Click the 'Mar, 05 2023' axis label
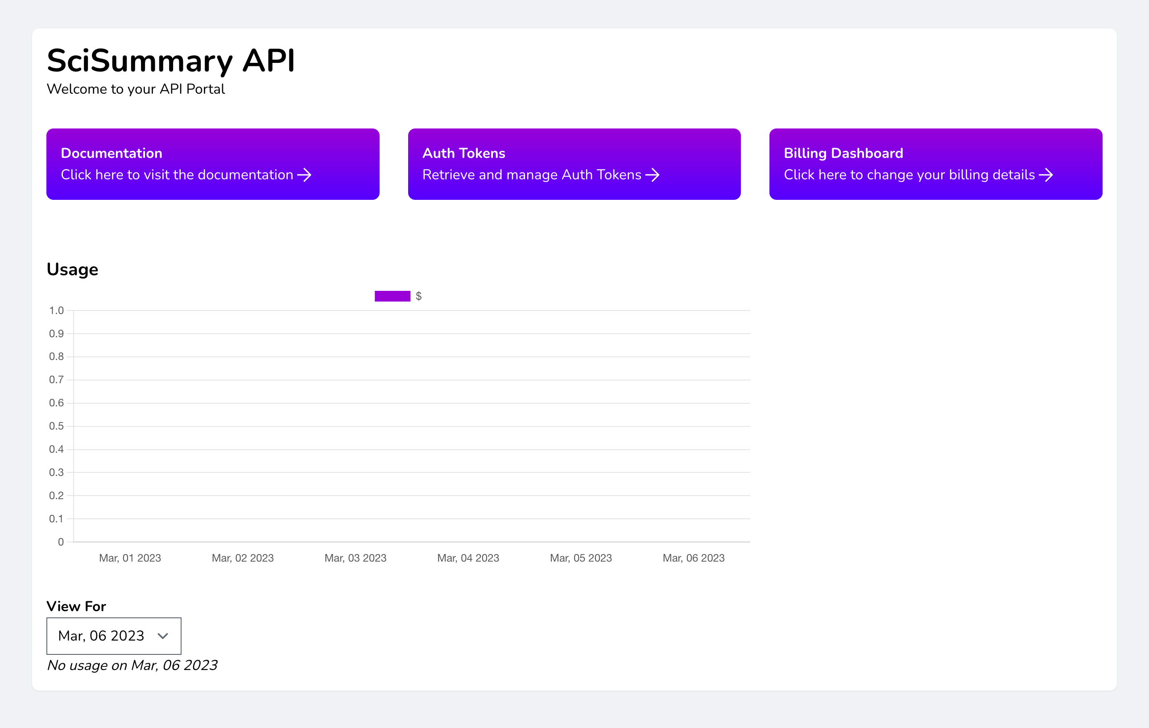The width and height of the screenshot is (1149, 728). coord(581,558)
